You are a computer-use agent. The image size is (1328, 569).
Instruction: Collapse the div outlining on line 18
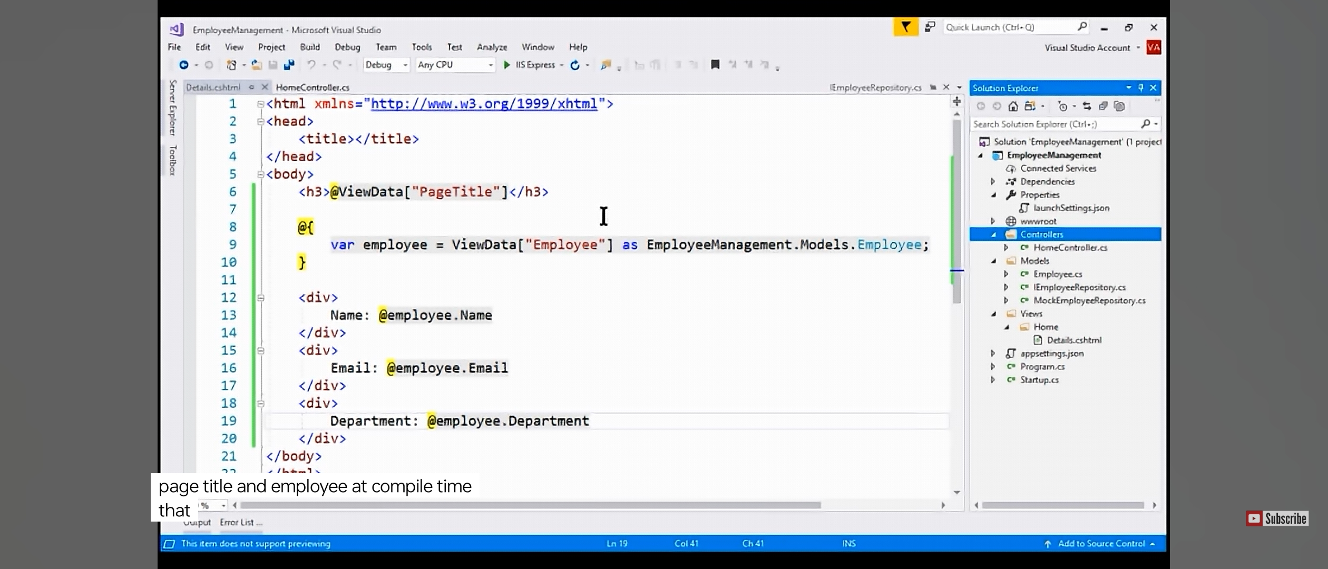coord(260,404)
